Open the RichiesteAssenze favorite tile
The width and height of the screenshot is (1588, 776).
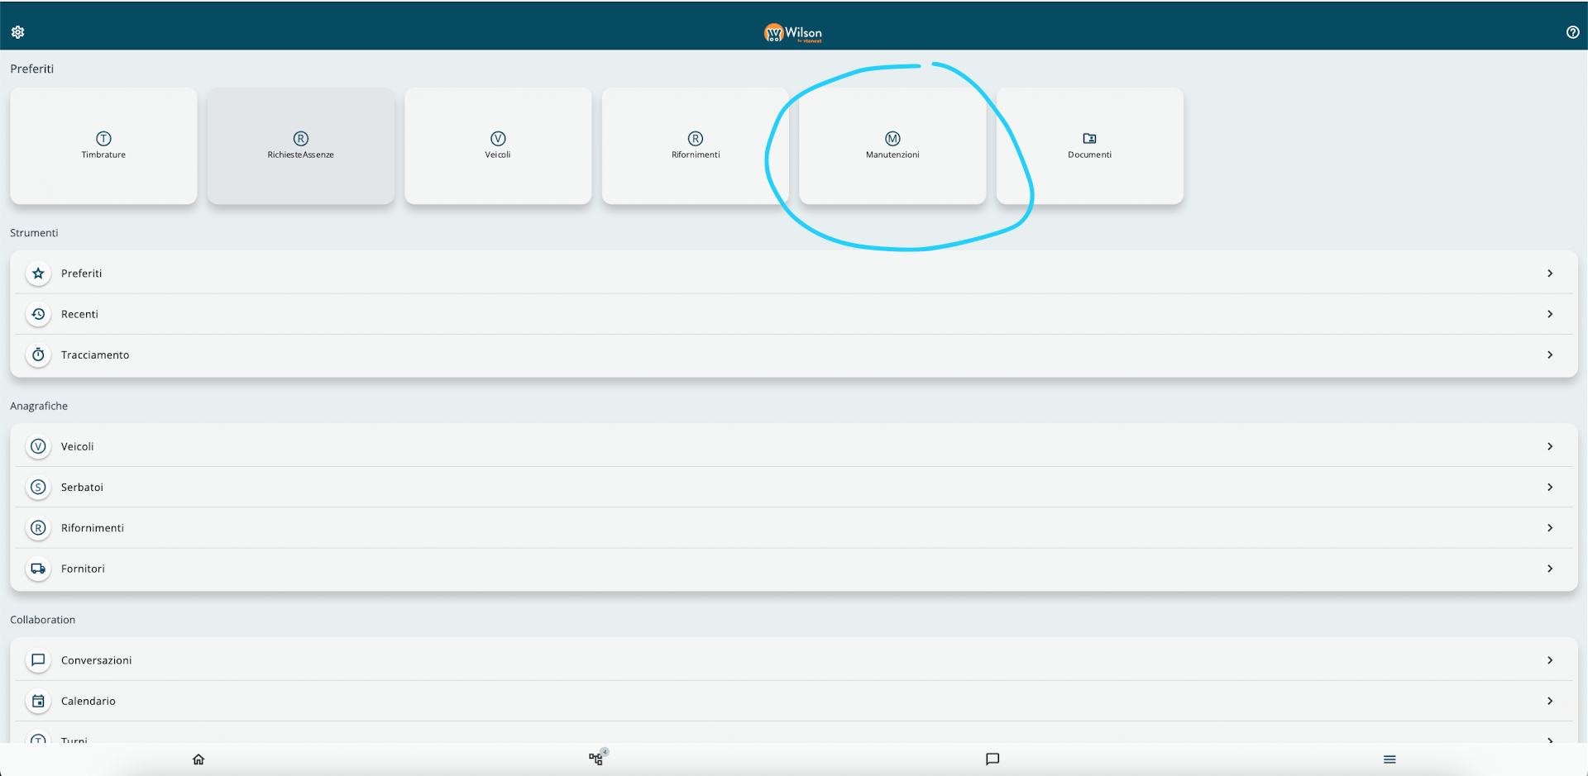pos(301,145)
